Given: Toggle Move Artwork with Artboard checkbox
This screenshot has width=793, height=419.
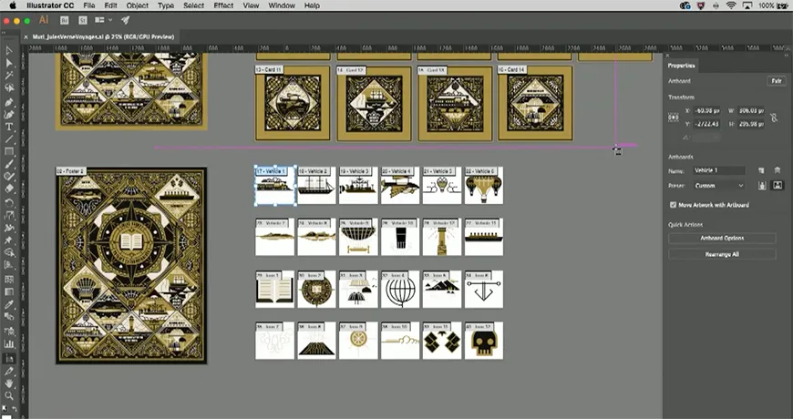Looking at the screenshot, I should click(674, 205).
